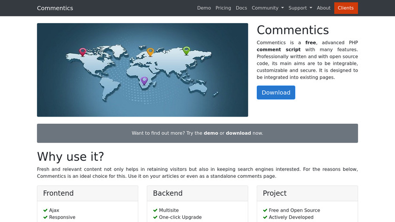Click the checkmark beside Responsive
Viewport: 395px width, 222px height.
(45, 217)
